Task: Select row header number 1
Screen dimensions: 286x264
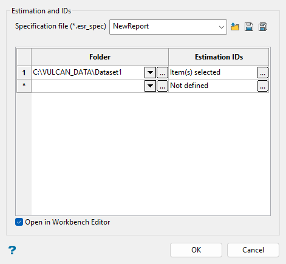Action: [x=24, y=73]
